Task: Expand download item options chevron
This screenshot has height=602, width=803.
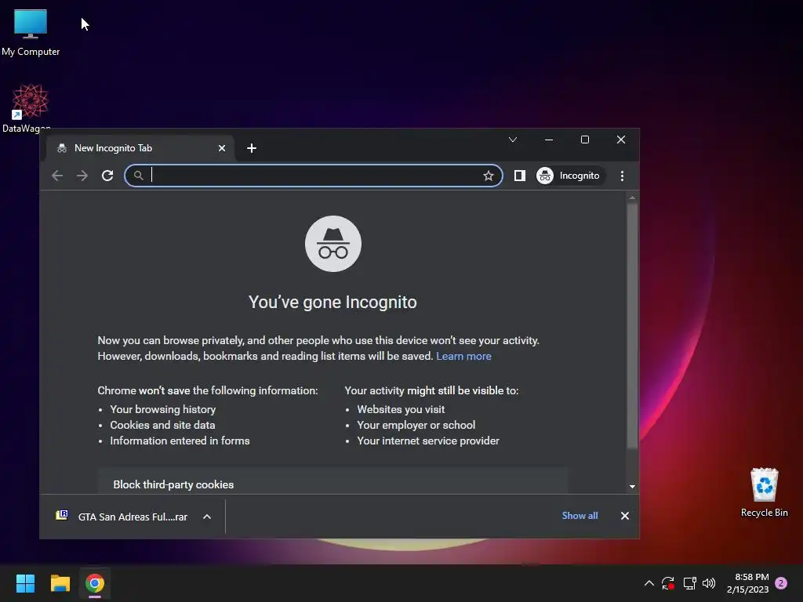Action: click(x=207, y=517)
